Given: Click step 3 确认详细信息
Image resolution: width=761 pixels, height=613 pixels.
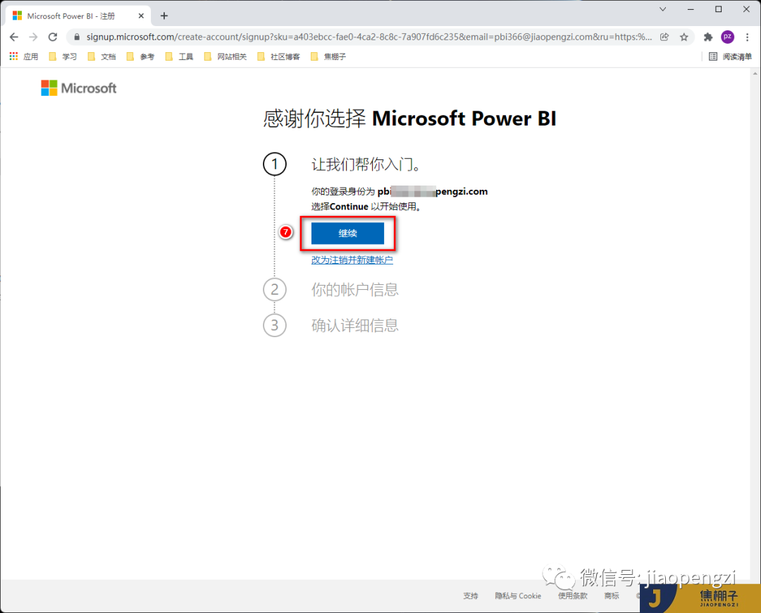Looking at the screenshot, I should point(354,325).
